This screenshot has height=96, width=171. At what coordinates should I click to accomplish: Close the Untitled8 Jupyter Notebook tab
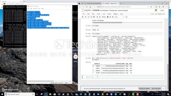118,3
